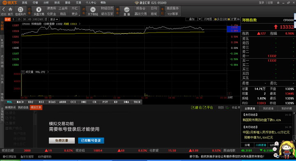Click the 现货白银 ticker entry

(x=37, y=150)
